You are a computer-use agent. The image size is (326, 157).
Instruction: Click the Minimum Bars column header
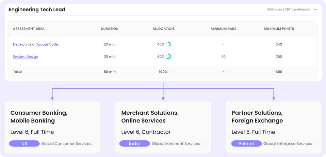[223, 29]
